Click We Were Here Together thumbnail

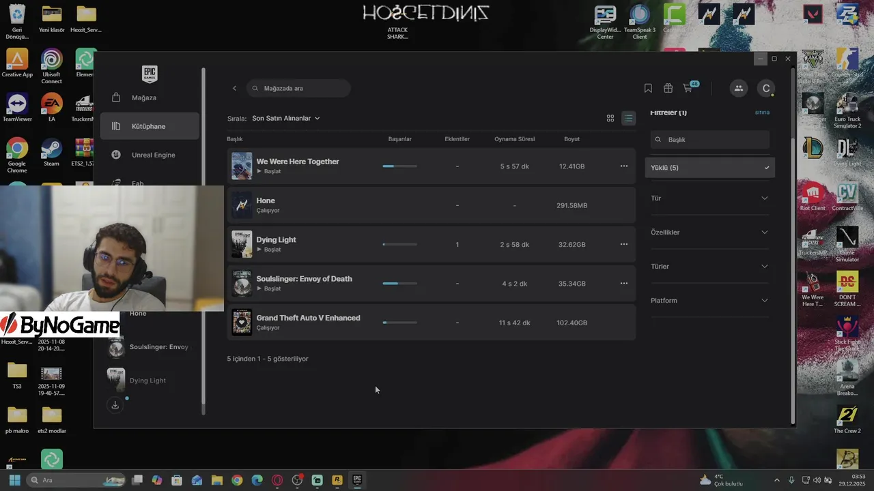[242, 166]
